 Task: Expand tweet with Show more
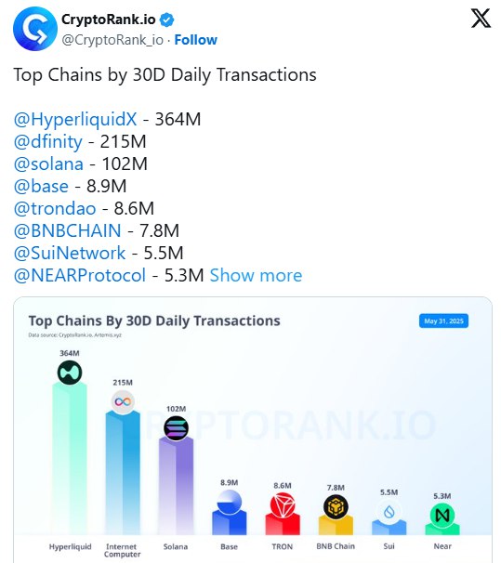click(256, 275)
